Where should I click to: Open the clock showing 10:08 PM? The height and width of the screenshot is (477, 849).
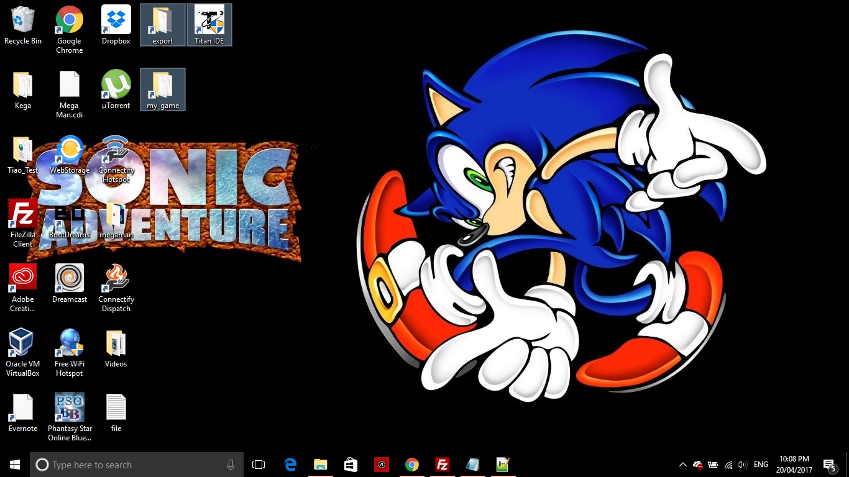(794, 465)
